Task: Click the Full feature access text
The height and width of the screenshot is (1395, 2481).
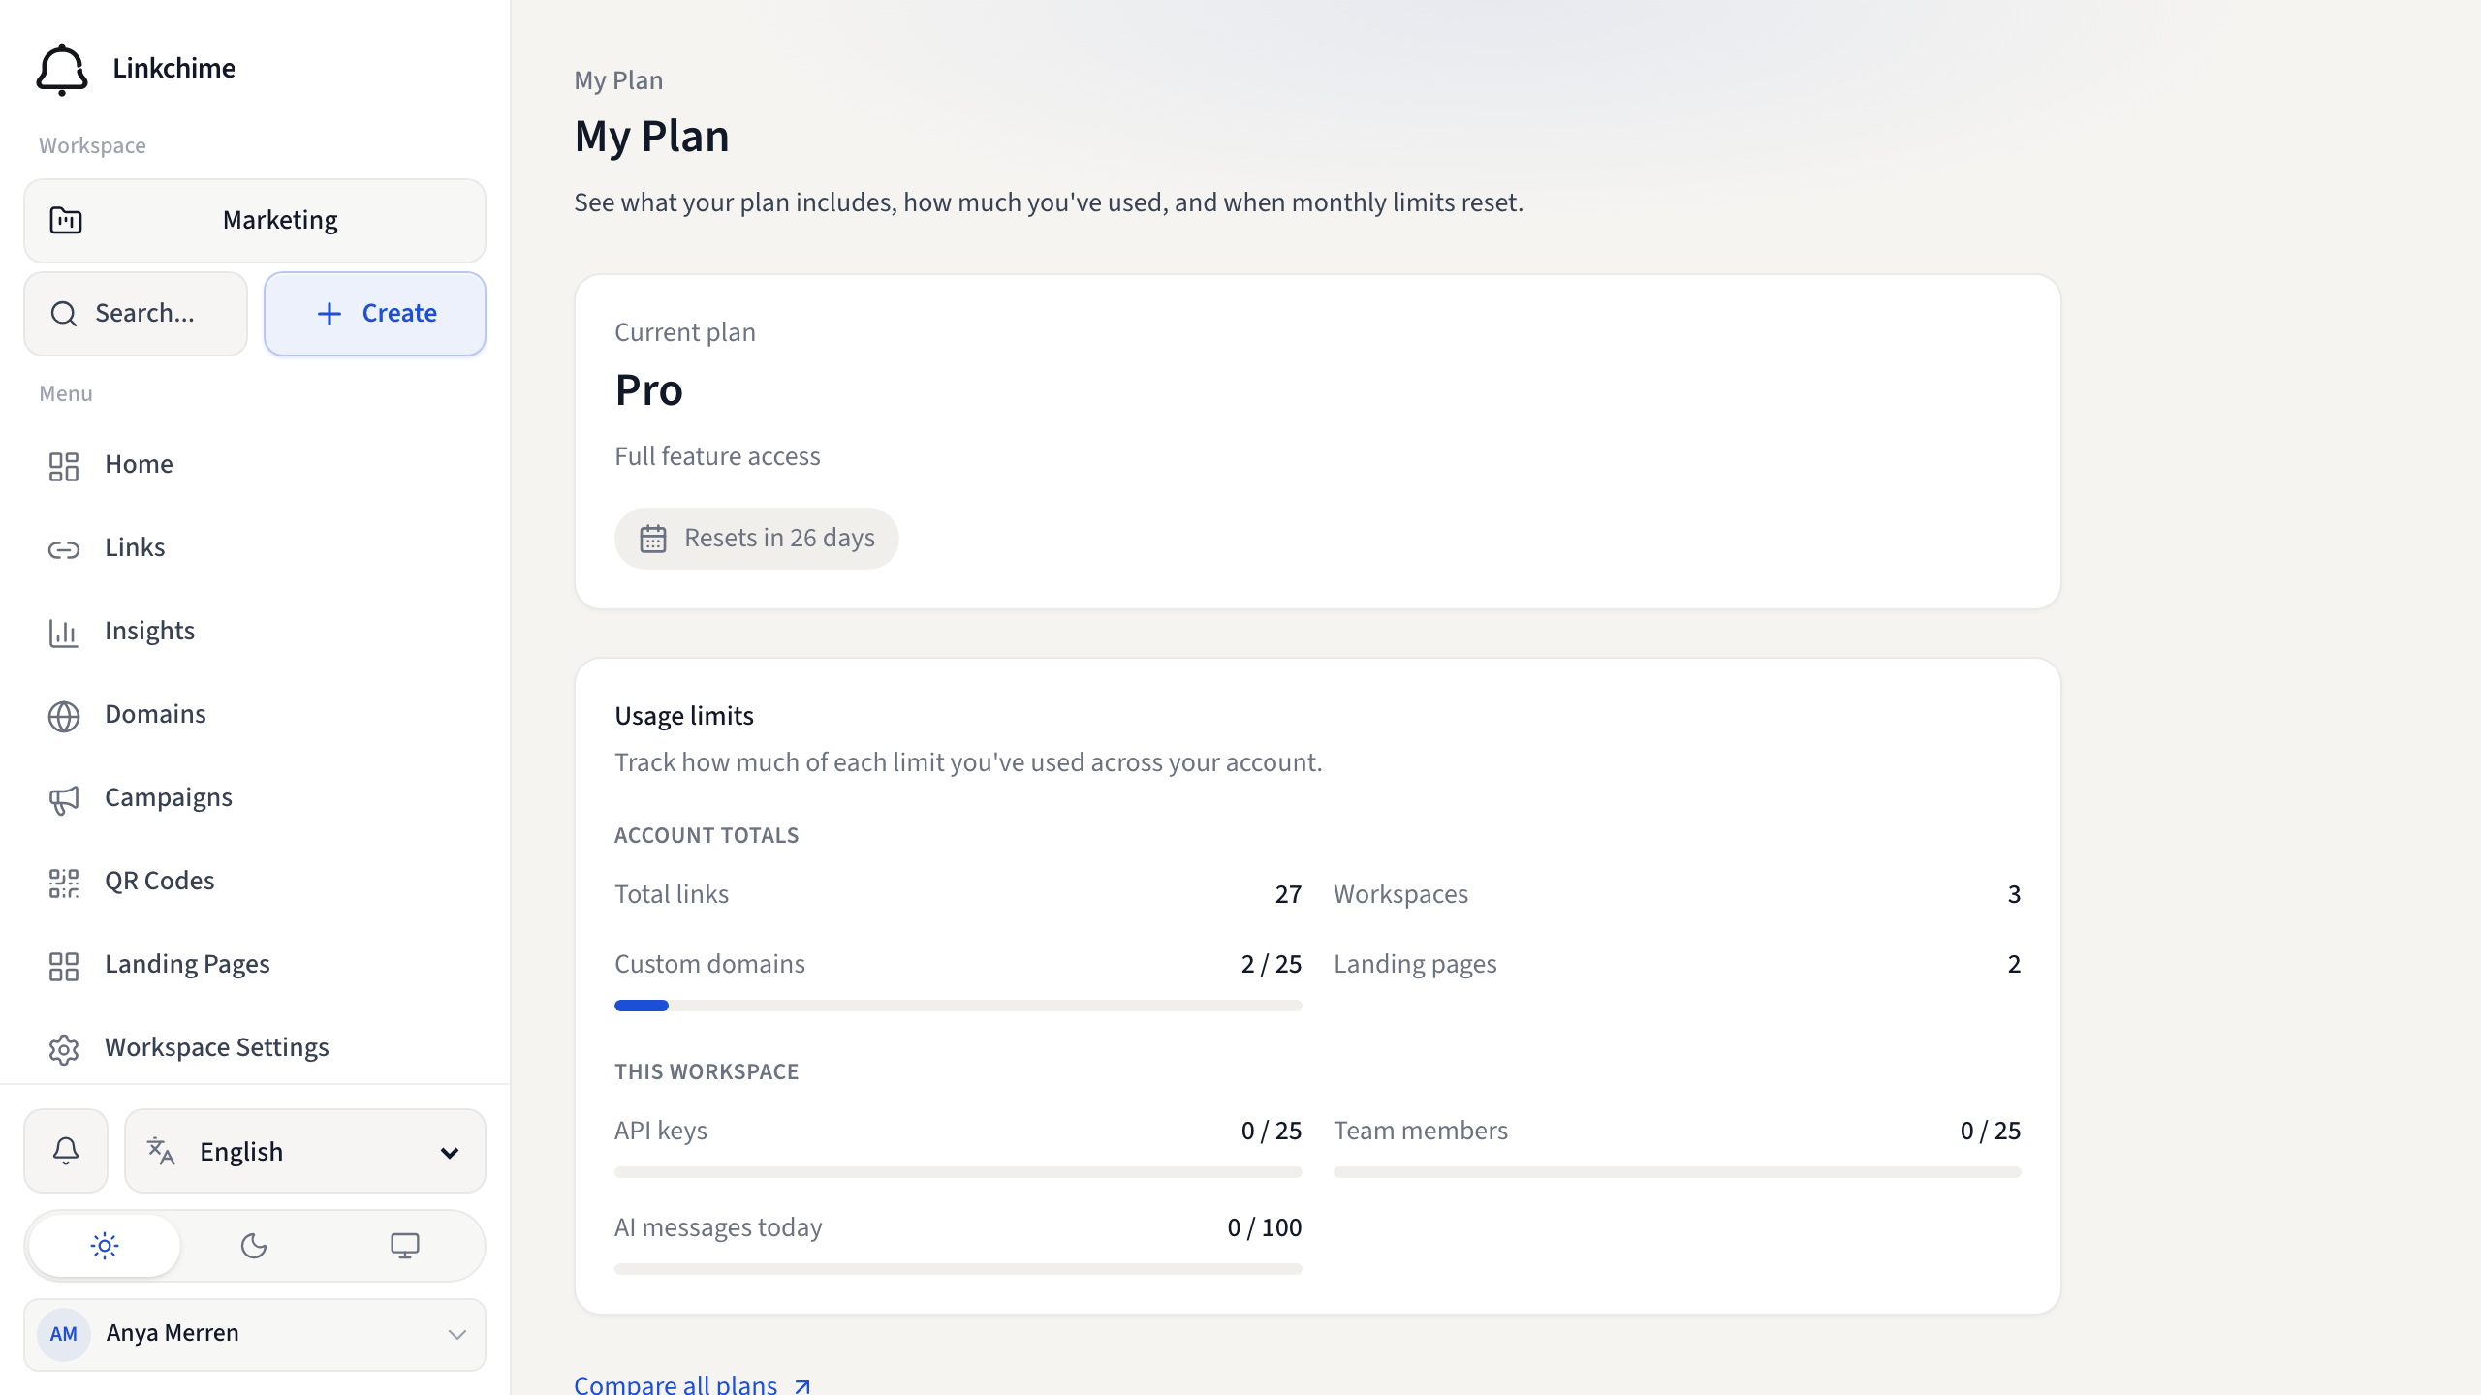Action: 717,456
